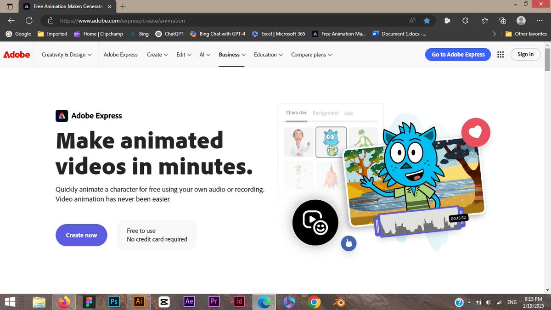Click the profile avatar icon
The image size is (551, 310).
click(521, 21)
